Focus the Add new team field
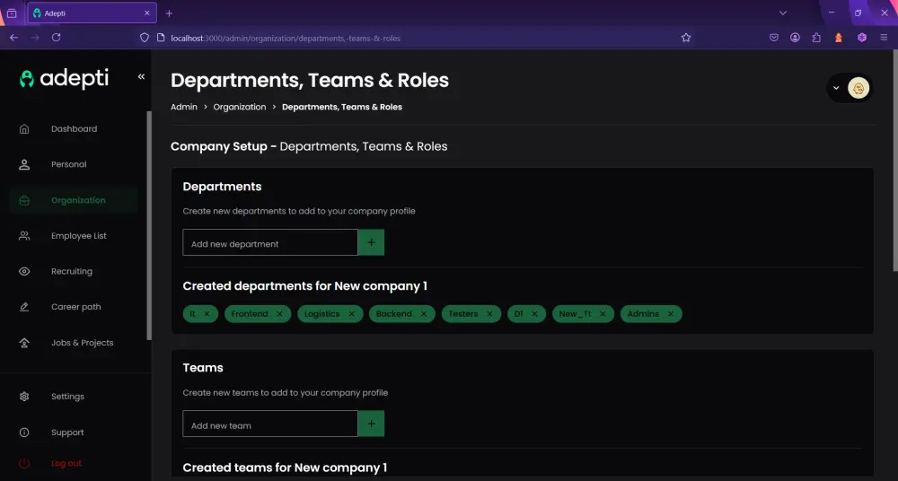Screen dimensions: 898x481 270,424
